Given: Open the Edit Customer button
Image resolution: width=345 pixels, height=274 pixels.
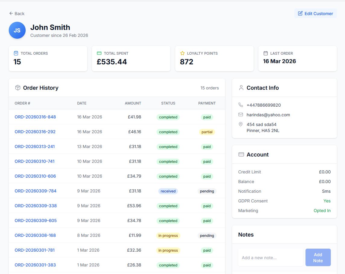Looking at the screenshot, I should pos(315,14).
